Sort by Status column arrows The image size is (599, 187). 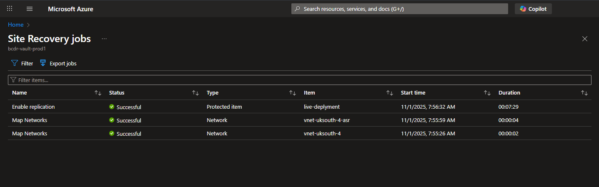coord(195,93)
